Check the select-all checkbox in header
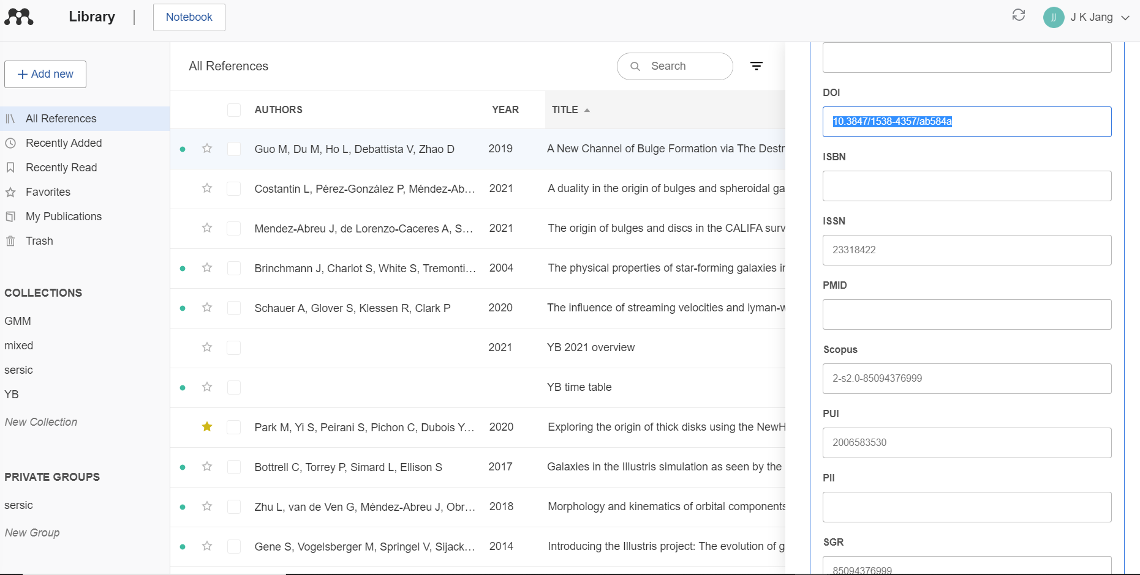The image size is (1140, 575). coord(234,110)
